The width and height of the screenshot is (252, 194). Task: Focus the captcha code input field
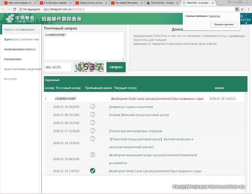point(58,67)
